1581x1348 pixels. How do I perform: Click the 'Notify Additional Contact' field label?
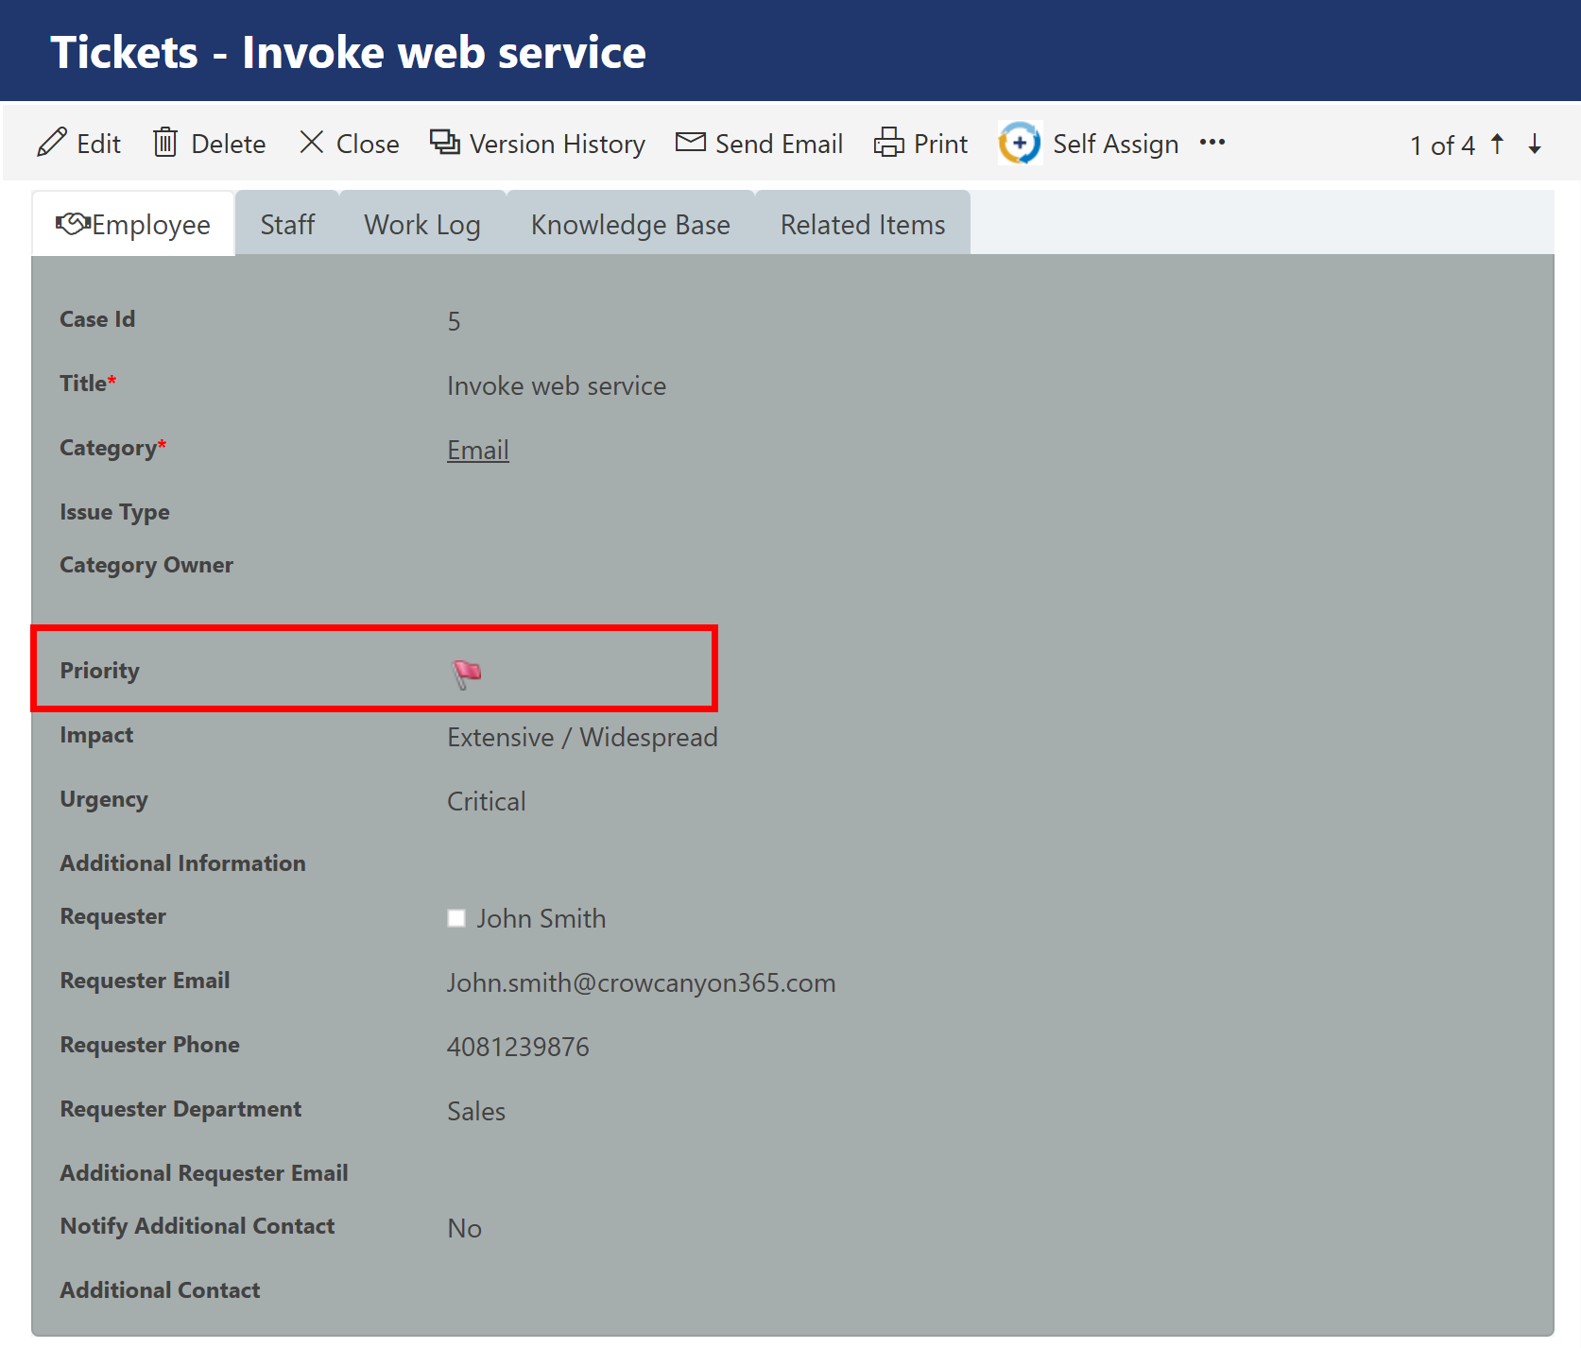[x=198, y=1226]
